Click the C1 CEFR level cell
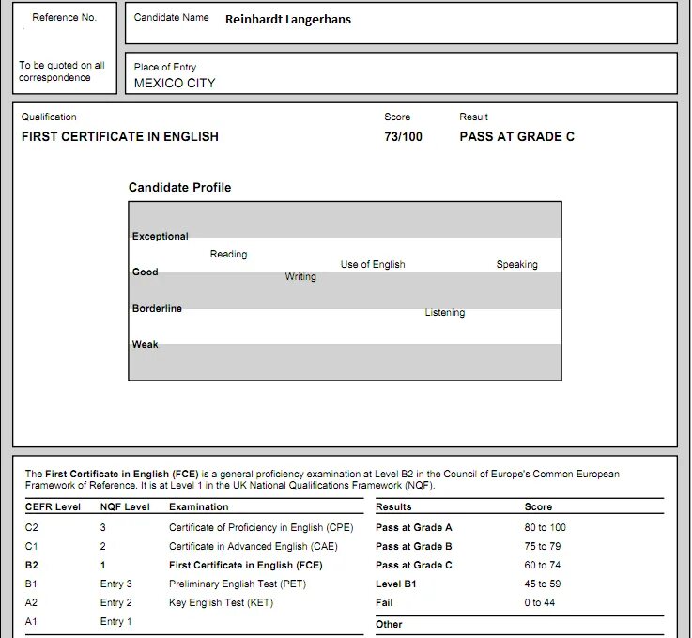692x638 pixels. coord(31,546)
